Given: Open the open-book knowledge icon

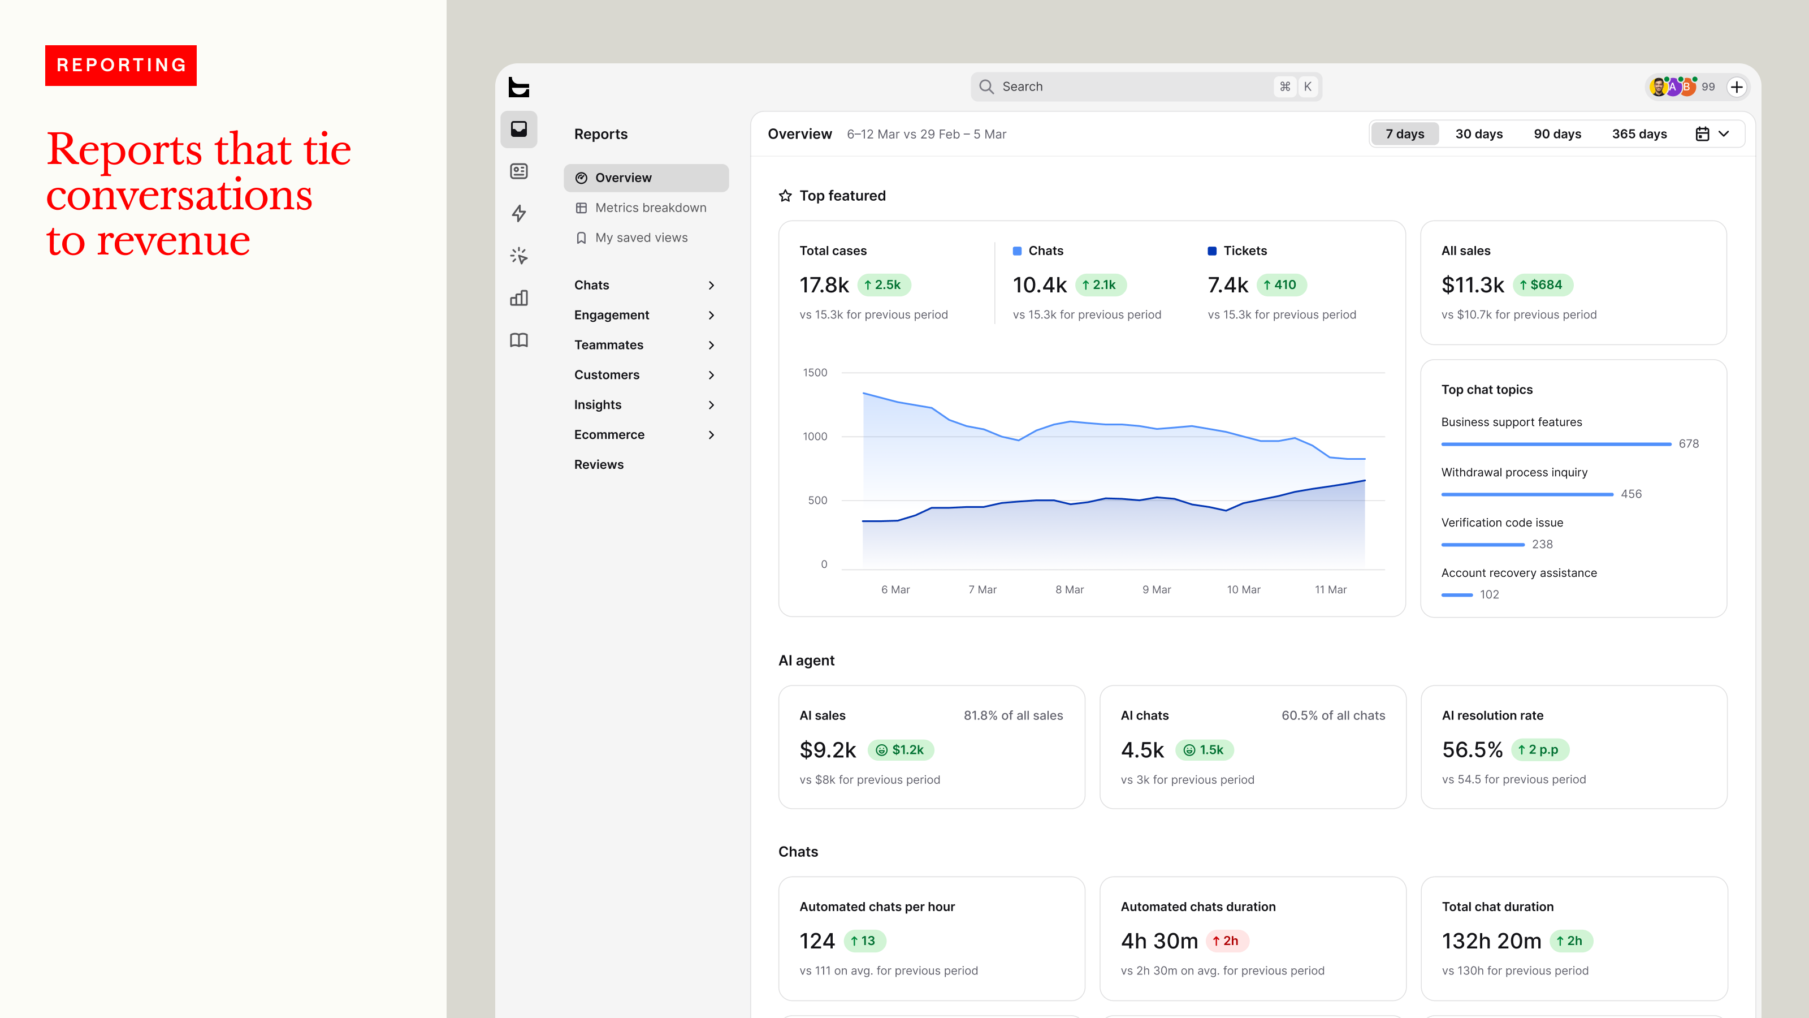Looking at the screenshot, I should coord(518,340).
